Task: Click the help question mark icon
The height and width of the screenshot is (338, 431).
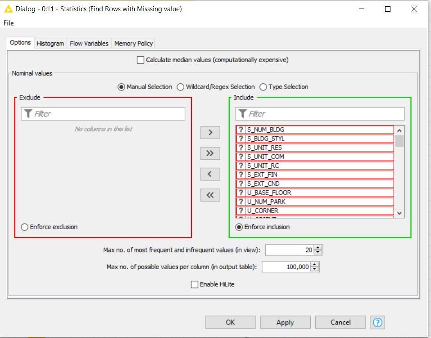Action: click(377, 322)
